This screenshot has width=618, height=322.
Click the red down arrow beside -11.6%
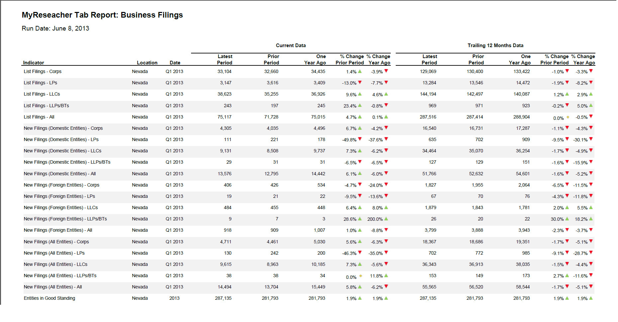click(x=591, y=275)
